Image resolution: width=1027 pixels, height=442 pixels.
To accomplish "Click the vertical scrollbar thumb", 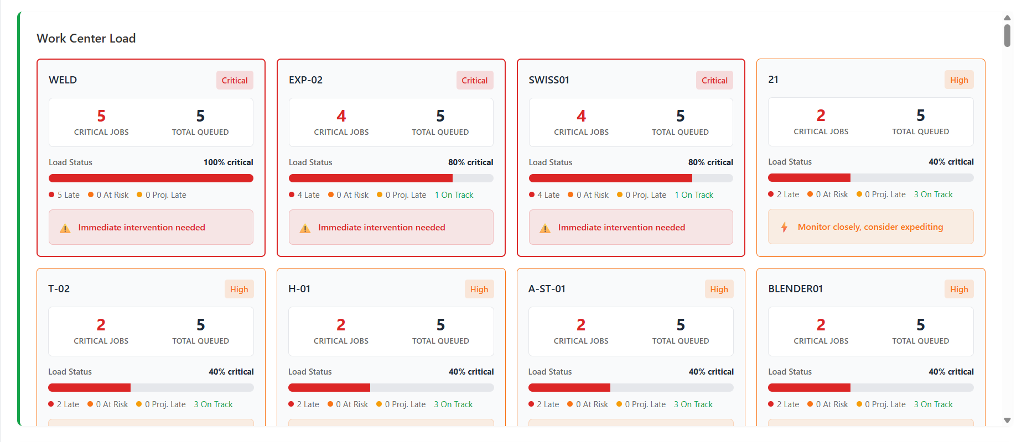I will point(1007,35).
